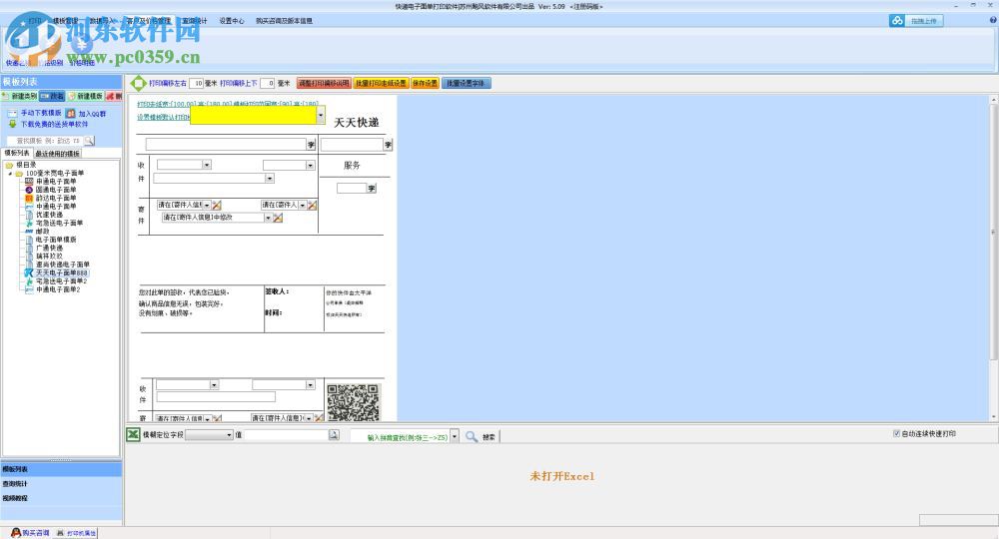
Task: Click the template search input box
Action: click(x=45, y=141)
